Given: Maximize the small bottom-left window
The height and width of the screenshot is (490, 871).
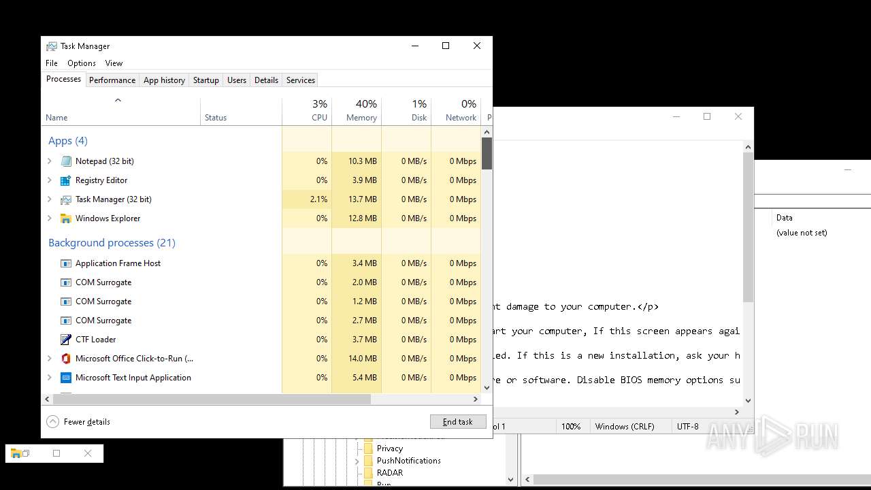Looking at the screenshot, I should tap(56, 453).
